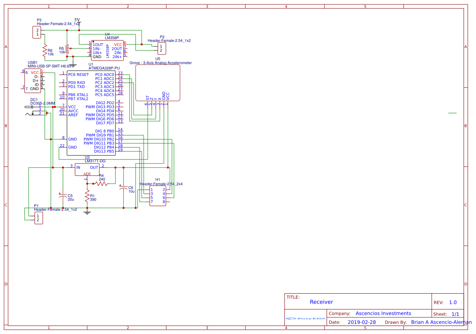This screenshot has height=334, width=476.
Task: Select the ground symbol below R1
Action: tap(87, 212)
